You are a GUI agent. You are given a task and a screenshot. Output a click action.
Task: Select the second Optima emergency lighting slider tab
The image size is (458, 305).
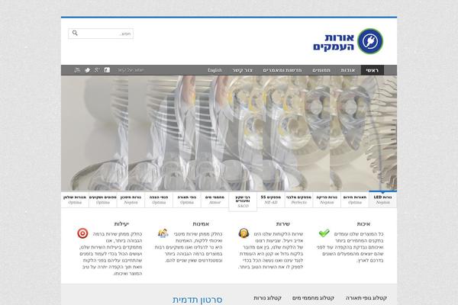(x=355, y=200)
